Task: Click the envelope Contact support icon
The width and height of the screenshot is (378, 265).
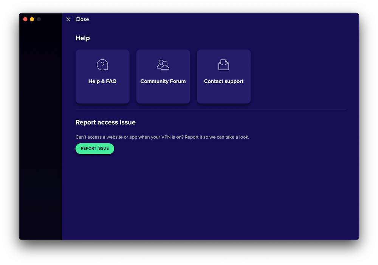Action: click(x=224, y=65)
